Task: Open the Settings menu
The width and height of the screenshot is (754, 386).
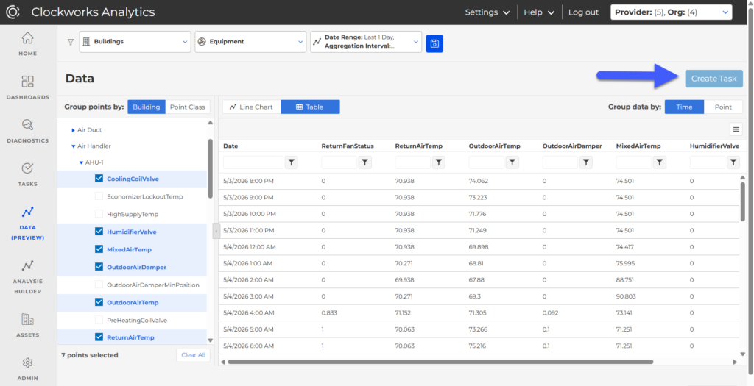Action: 487,12
